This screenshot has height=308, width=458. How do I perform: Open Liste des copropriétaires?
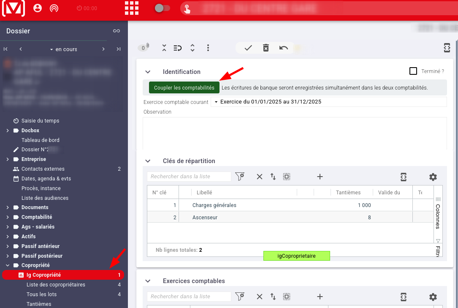(x=56, y=285)
